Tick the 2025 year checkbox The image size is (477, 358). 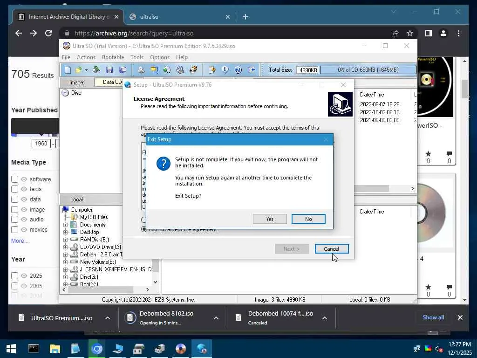[x=14, y=275]
